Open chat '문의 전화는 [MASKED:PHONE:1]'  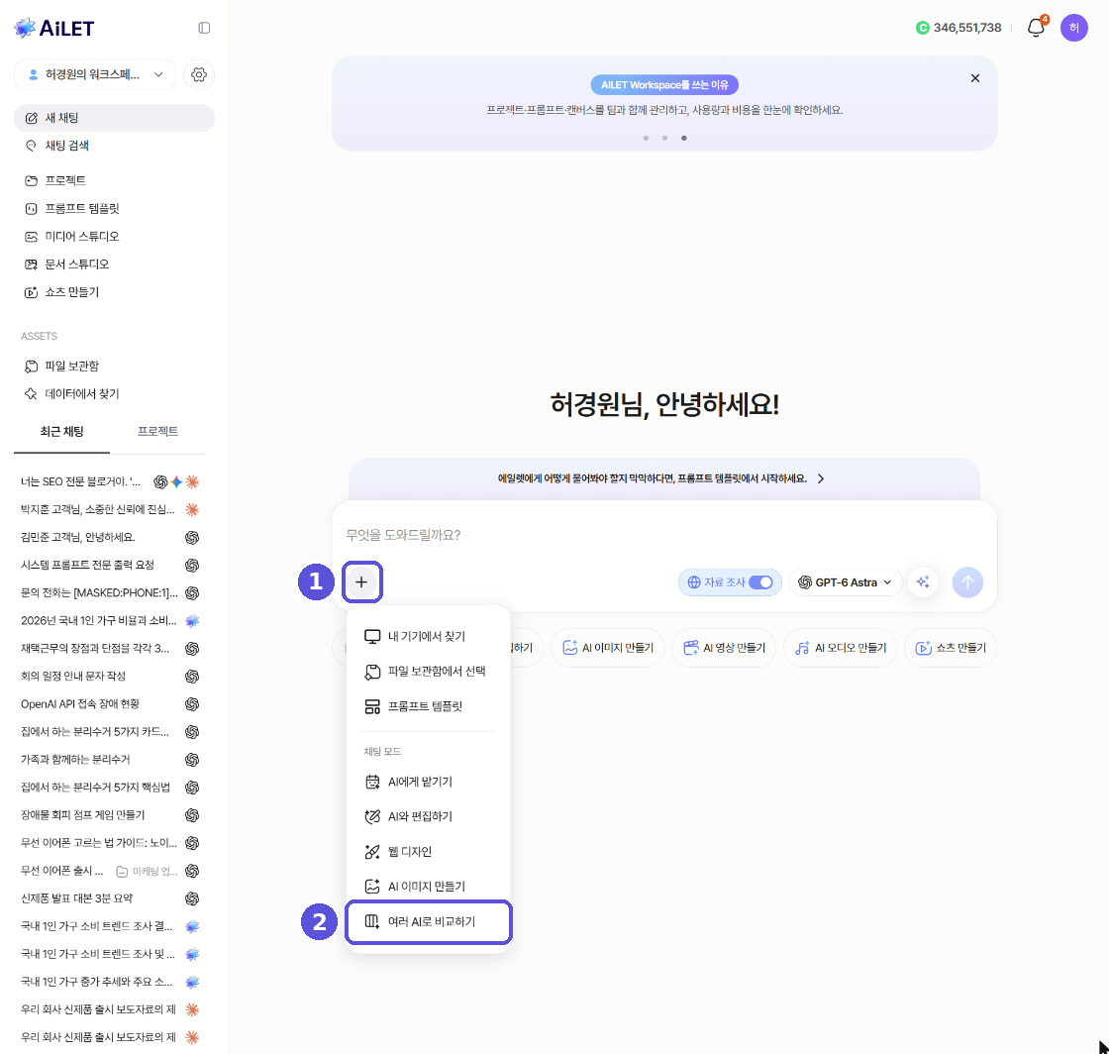[x=110, y=592]
